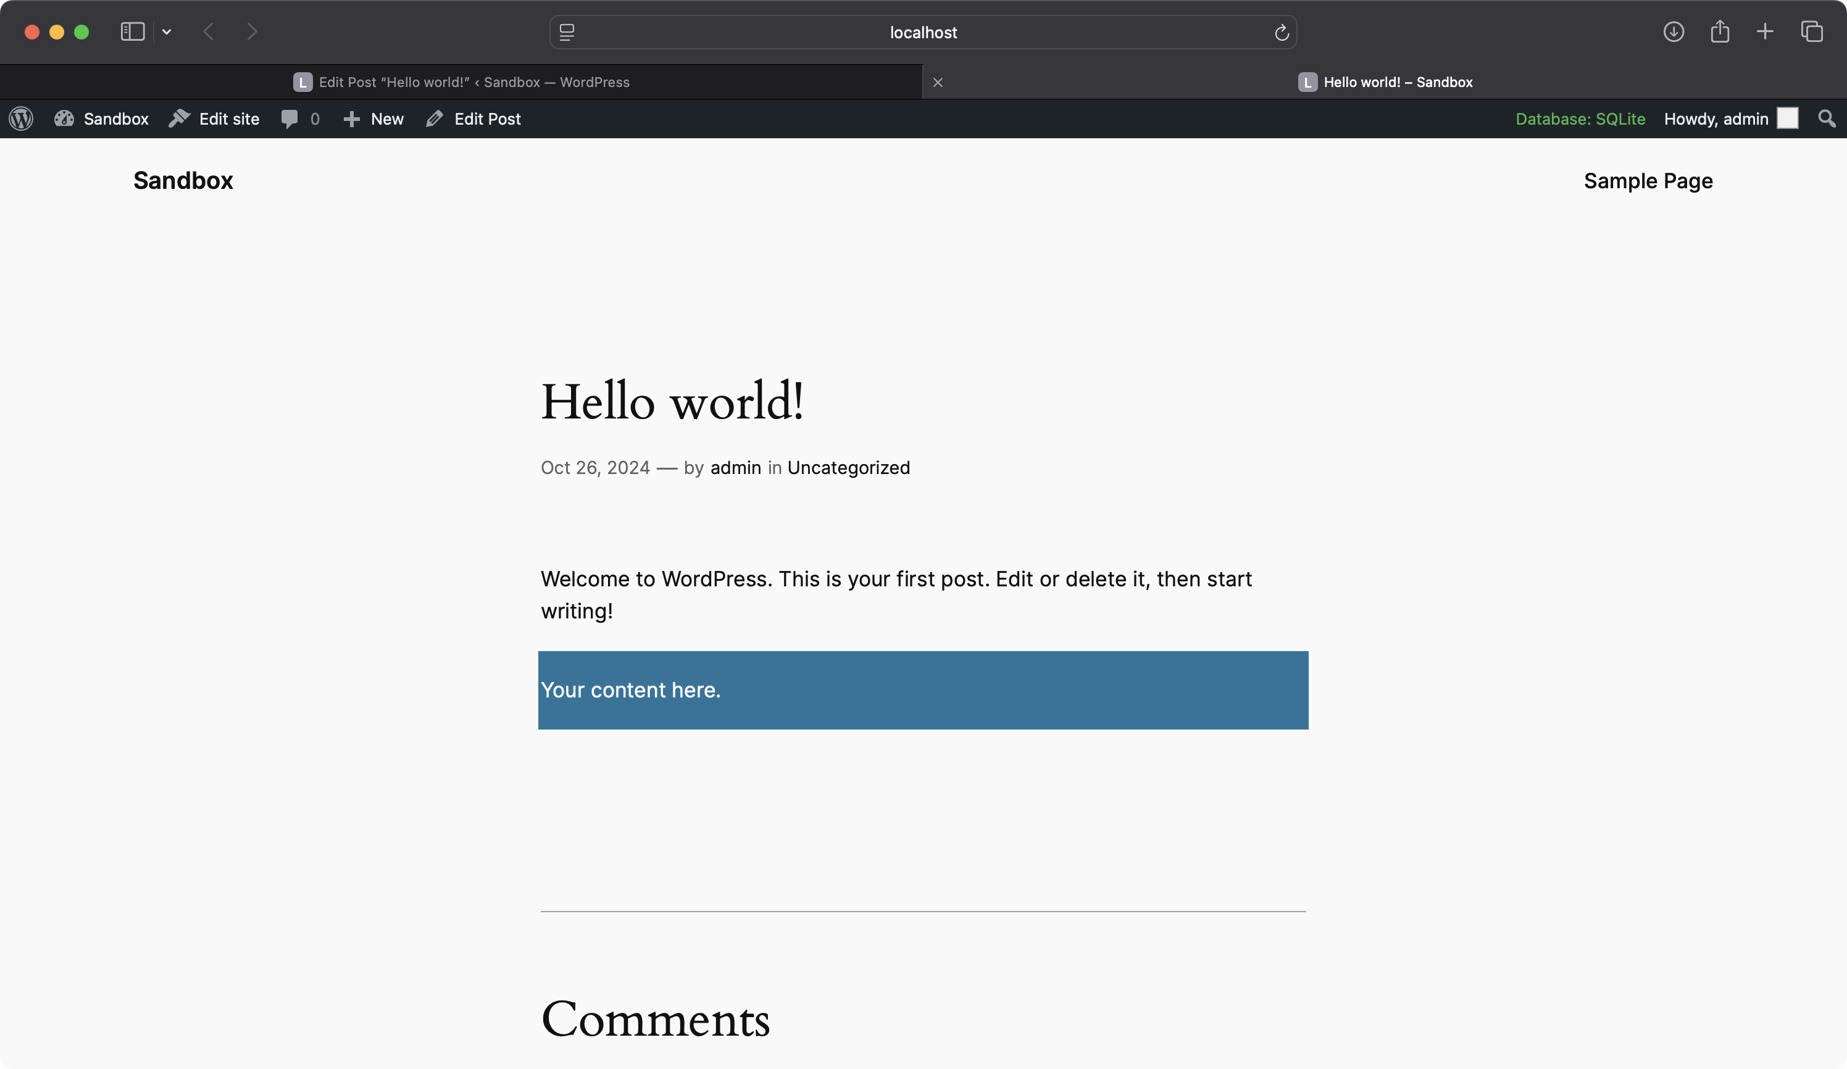Enter full screen with the green button
The width and height of the screenshot is (1847, 1069).
[x=81, y=31]
